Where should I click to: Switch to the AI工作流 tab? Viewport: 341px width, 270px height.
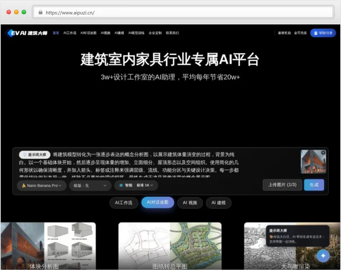tap(124, 203)
